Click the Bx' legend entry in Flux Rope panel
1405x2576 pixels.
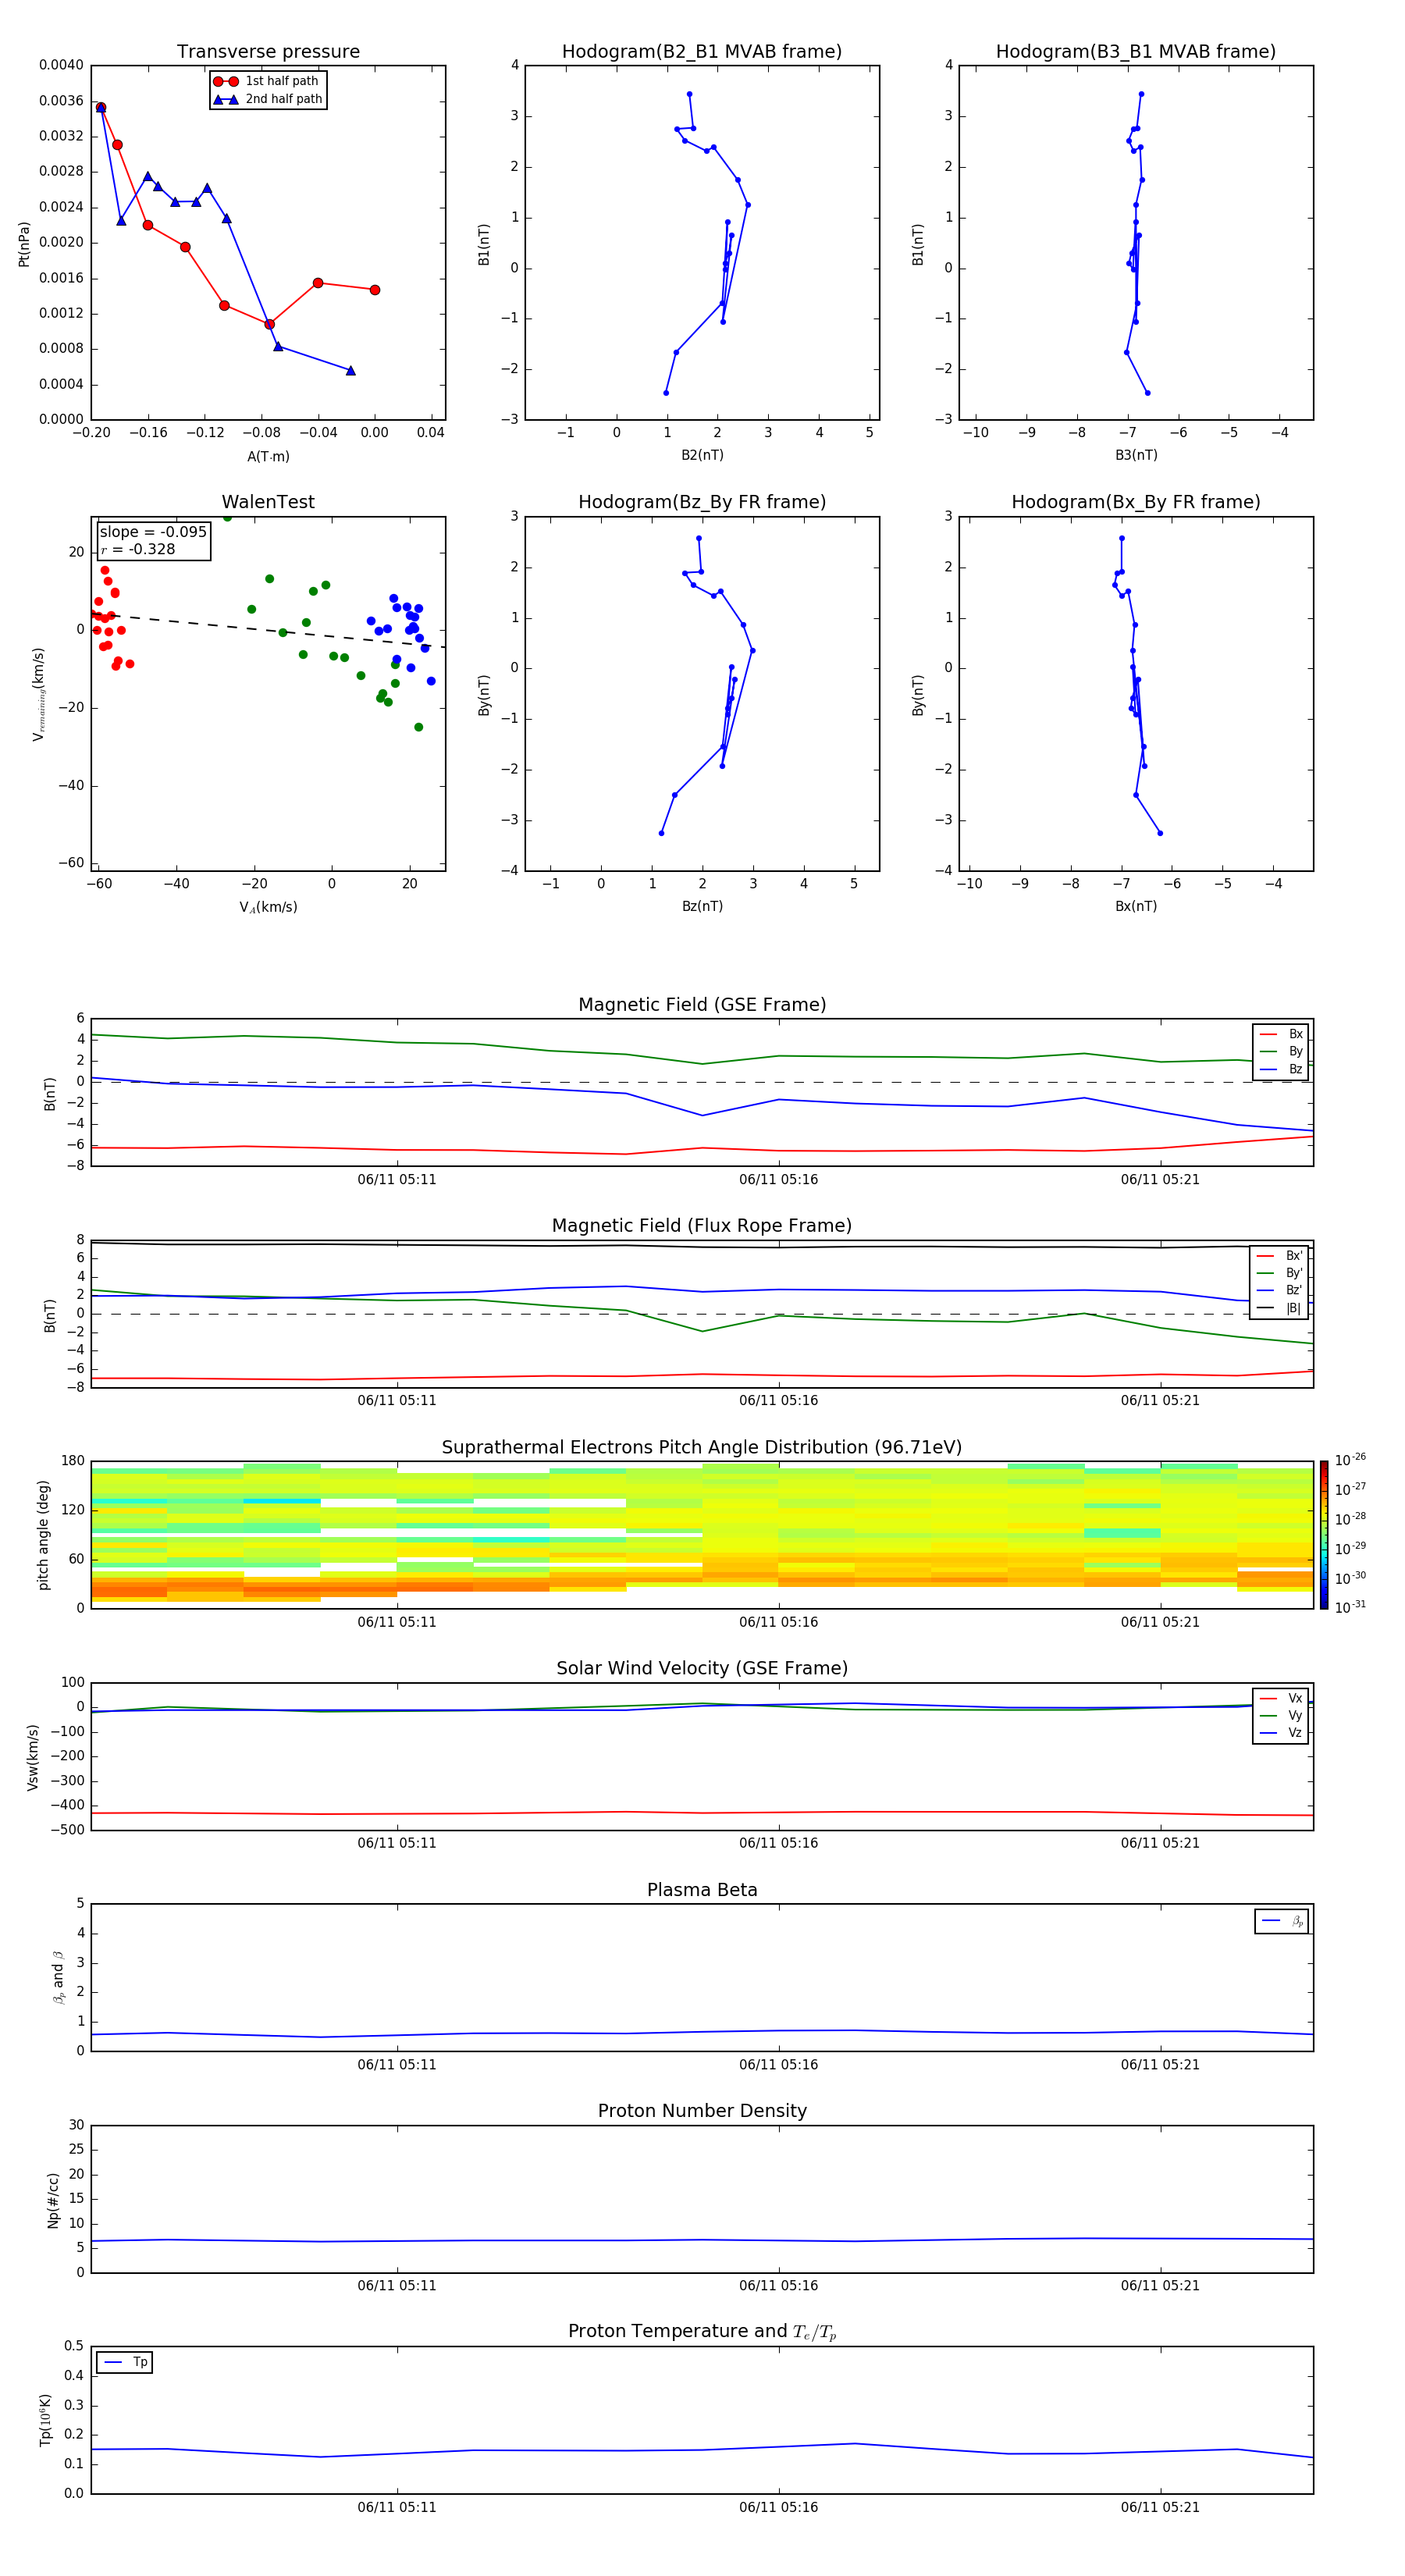(1279, 1256)
